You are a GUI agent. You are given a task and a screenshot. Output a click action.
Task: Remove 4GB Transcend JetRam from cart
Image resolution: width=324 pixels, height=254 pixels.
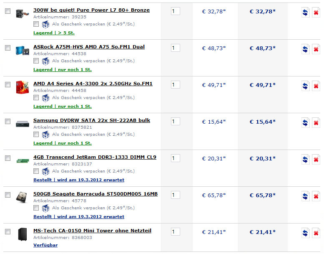pyautogui.click(x=316, y=160)
